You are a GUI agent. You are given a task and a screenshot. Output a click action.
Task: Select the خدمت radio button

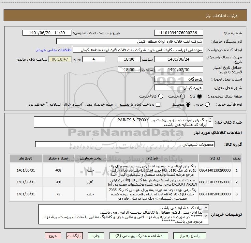183,97
